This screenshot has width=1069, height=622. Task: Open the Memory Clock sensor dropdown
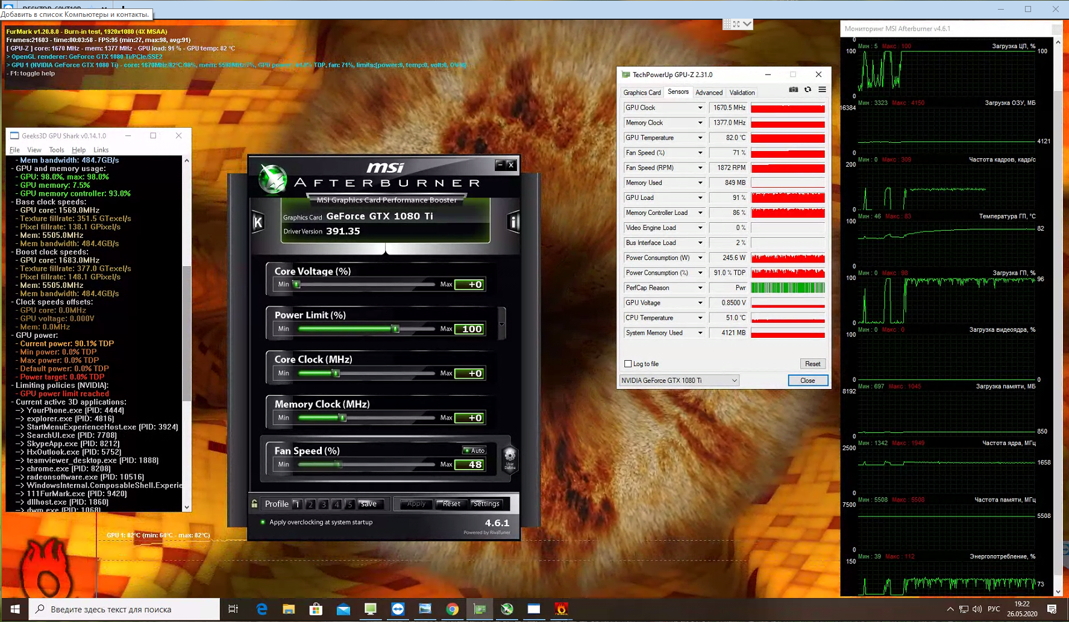click(700, 123)
